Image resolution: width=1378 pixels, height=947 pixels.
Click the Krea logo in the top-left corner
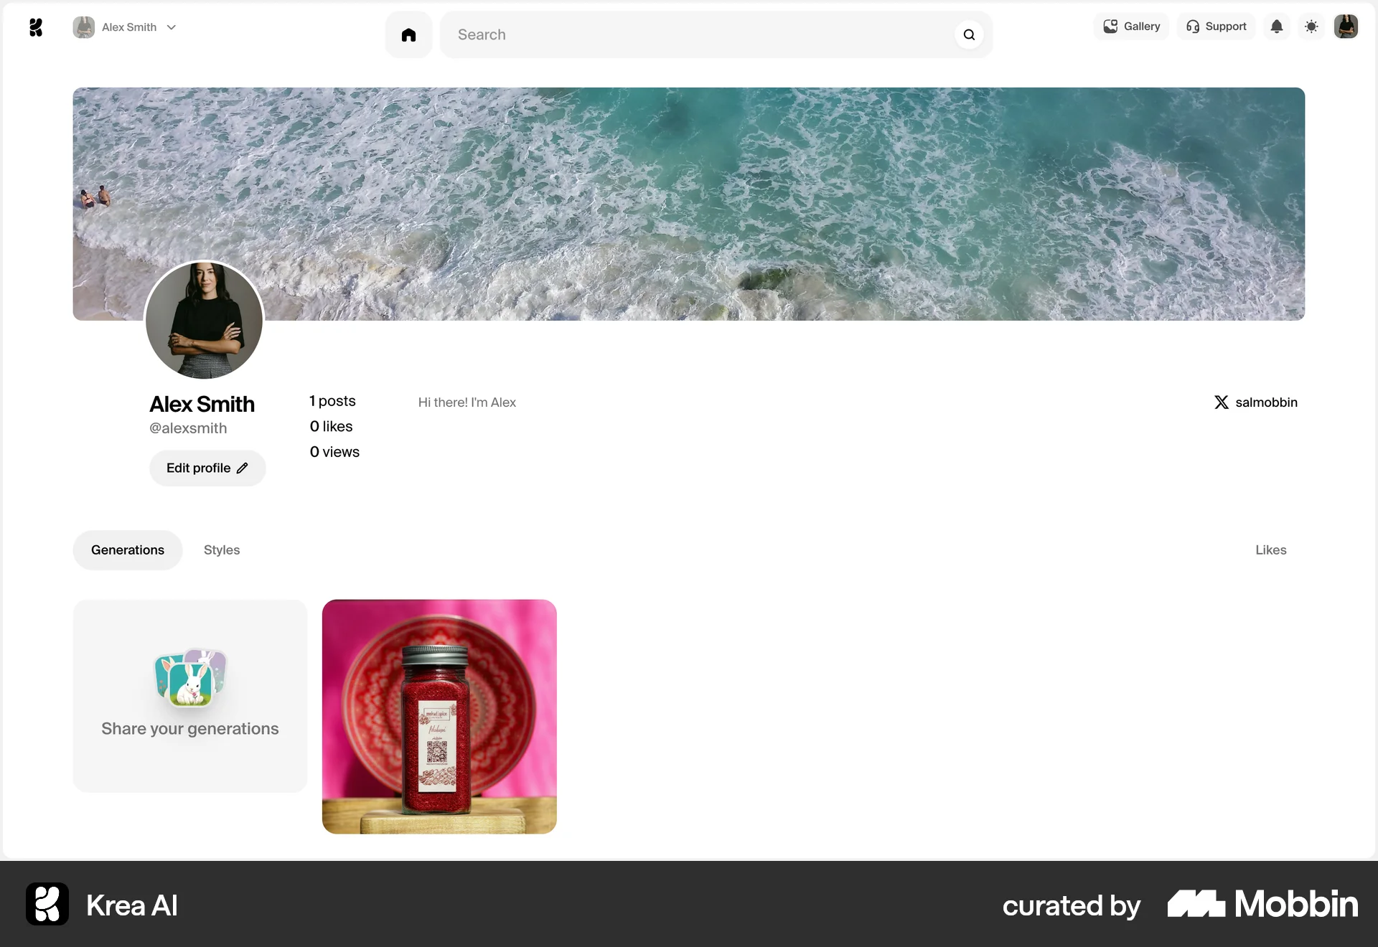pyautogui.click(x=35, y=27)
